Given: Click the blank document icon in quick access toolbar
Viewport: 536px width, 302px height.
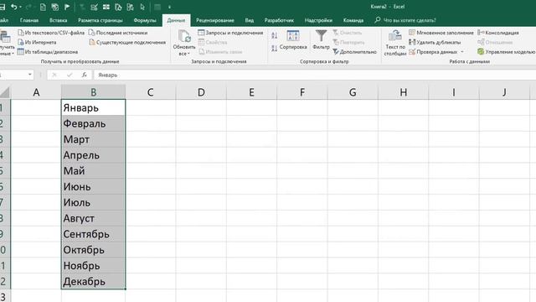Looking at the screenshot, I should pos(43,7).
